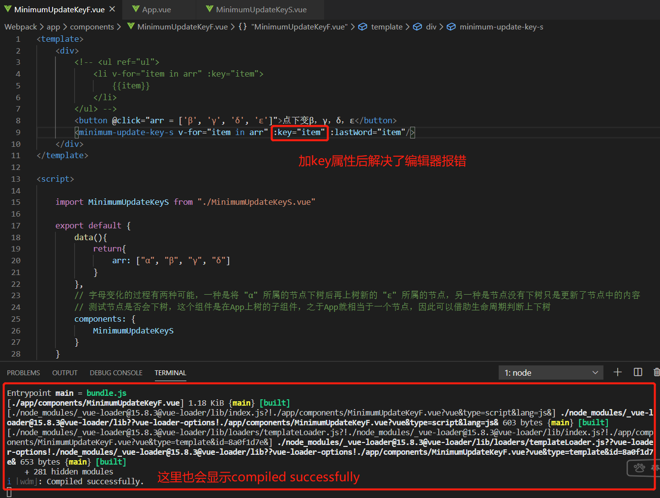Select the TERMINAL panel tab
The height and width of the screenshot is (498, 660).
tap(170, 373)
